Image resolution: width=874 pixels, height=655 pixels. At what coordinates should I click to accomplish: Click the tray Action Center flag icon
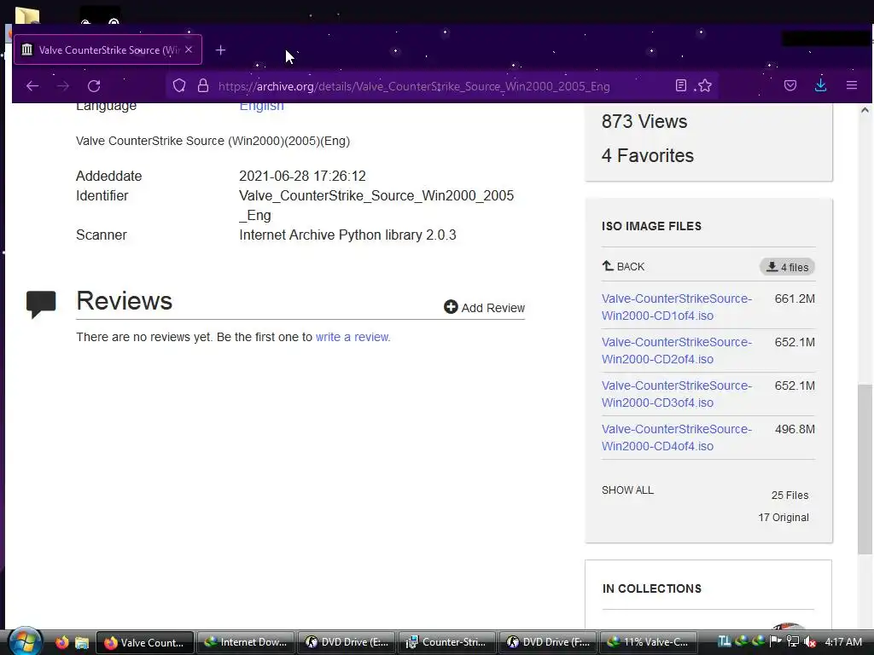point(775,641)
